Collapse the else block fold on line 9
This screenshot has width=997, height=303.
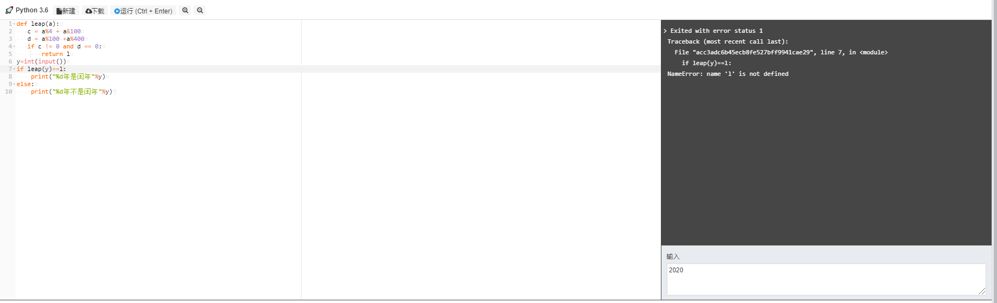click(x=14, y=84)
